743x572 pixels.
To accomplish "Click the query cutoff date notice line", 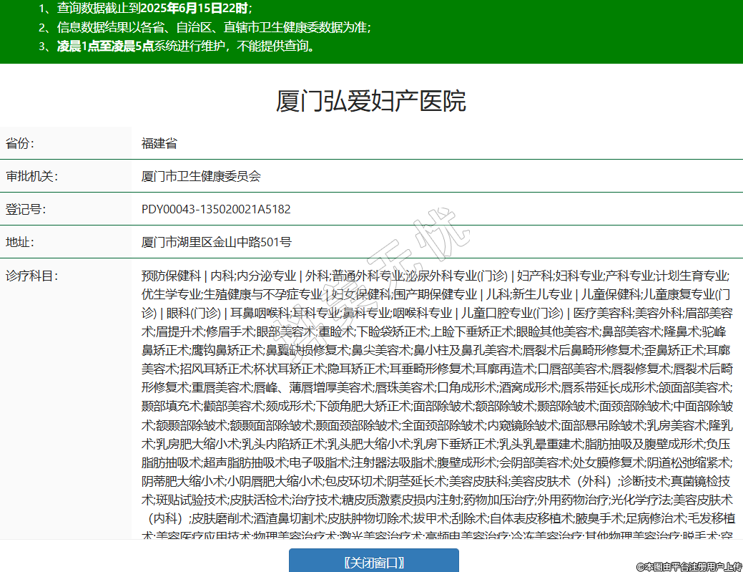I will [145, 9].
